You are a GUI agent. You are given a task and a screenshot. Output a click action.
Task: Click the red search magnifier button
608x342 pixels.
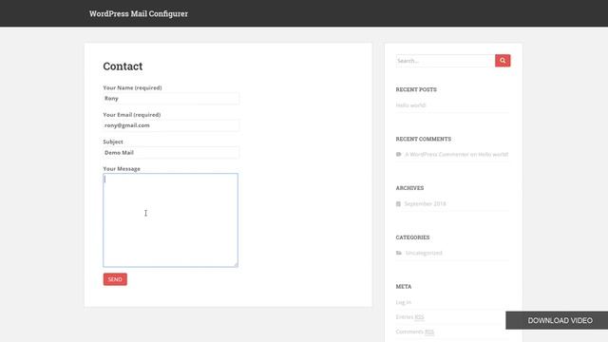pos(503,61)
